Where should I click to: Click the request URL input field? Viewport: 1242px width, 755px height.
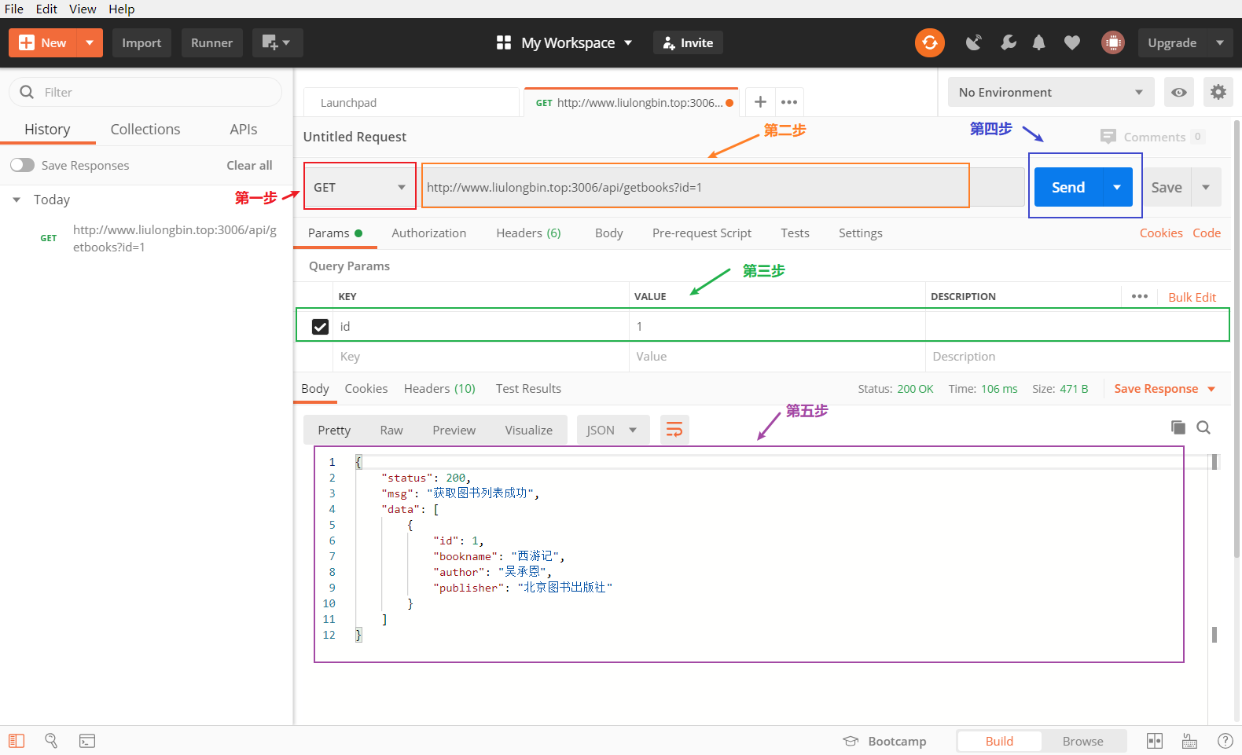695,187
